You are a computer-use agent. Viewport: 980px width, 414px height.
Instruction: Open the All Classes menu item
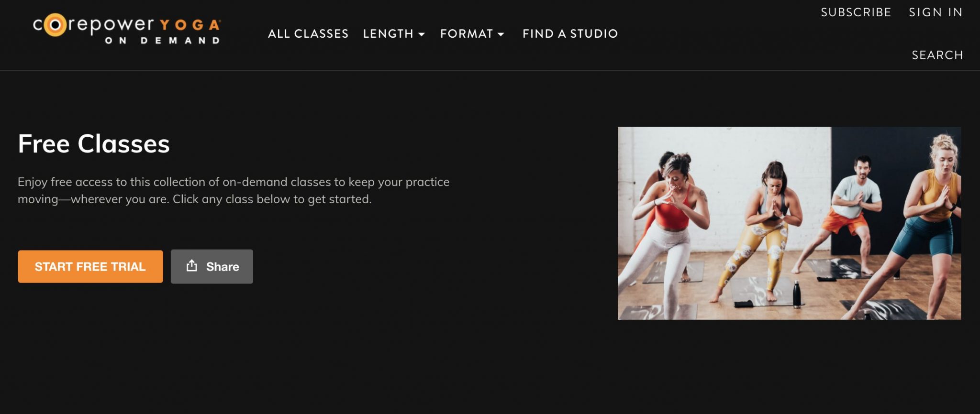pyautogui.click(x=308, y=34)
